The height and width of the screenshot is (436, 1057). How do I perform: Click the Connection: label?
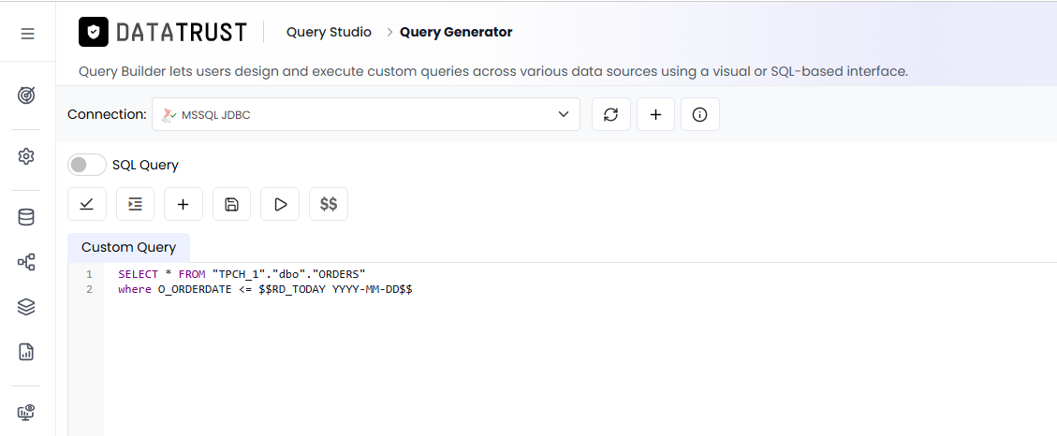tap(107, 114)
